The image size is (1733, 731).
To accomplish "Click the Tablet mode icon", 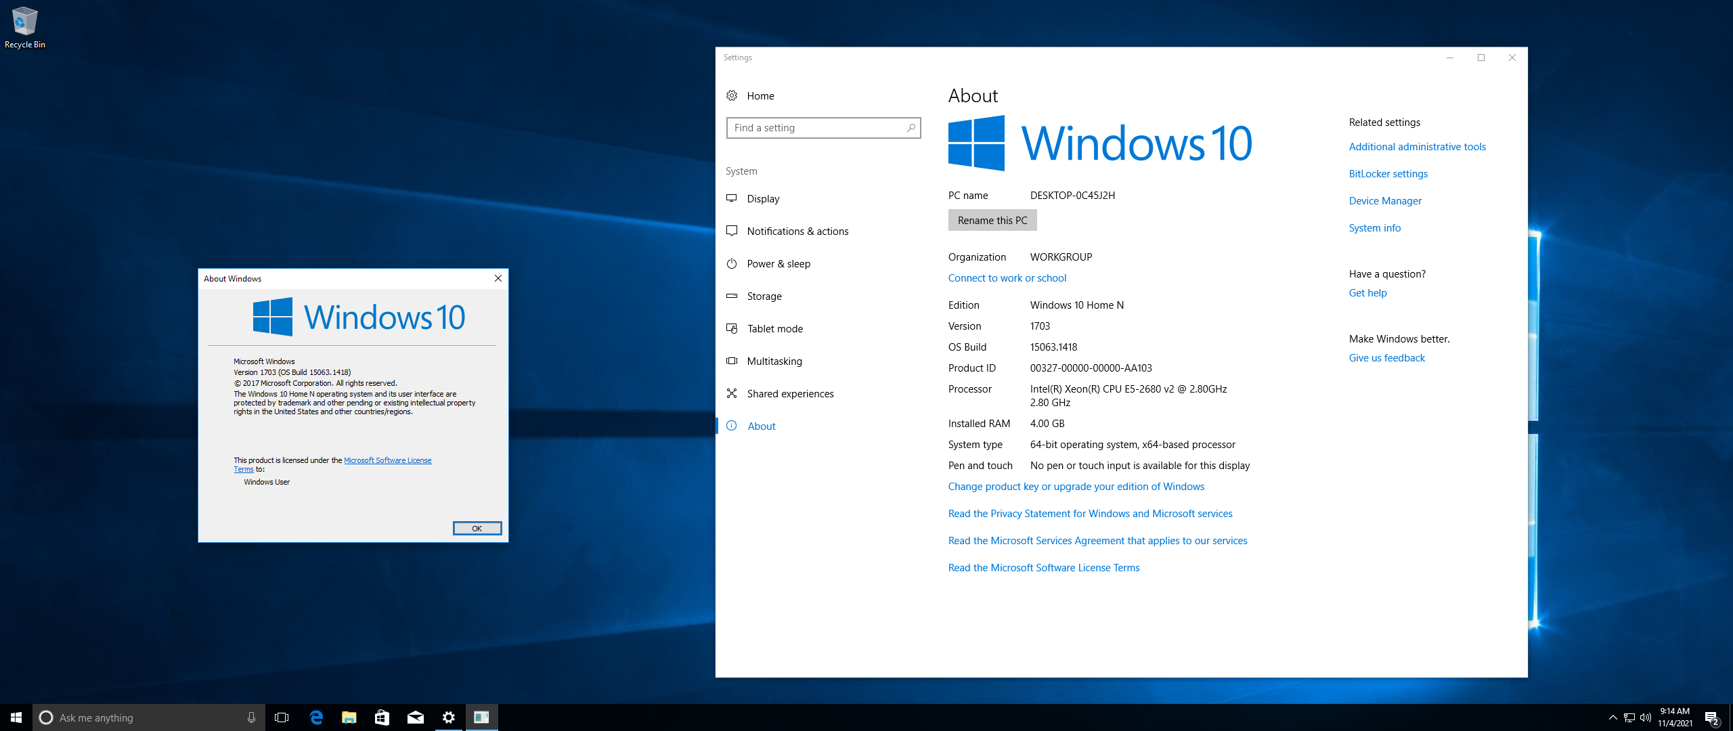I will coord(732,328).
